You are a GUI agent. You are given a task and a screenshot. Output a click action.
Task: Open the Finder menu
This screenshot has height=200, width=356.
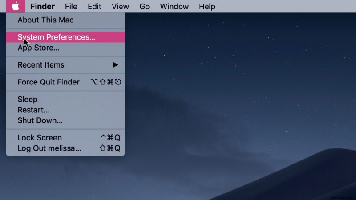point(42,6)
